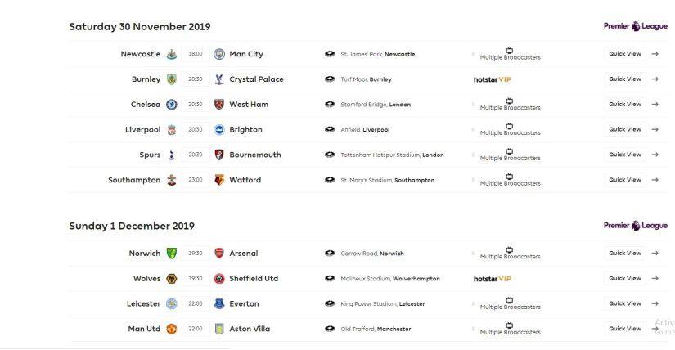Click the arrow next to Burnley match
Viewport: 675px width, 350px height.
(655, 79)
